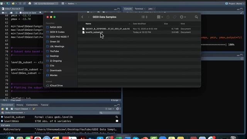Open Finder list view switcher
Viewport: 247px width, 139px height.
[144, 17]
